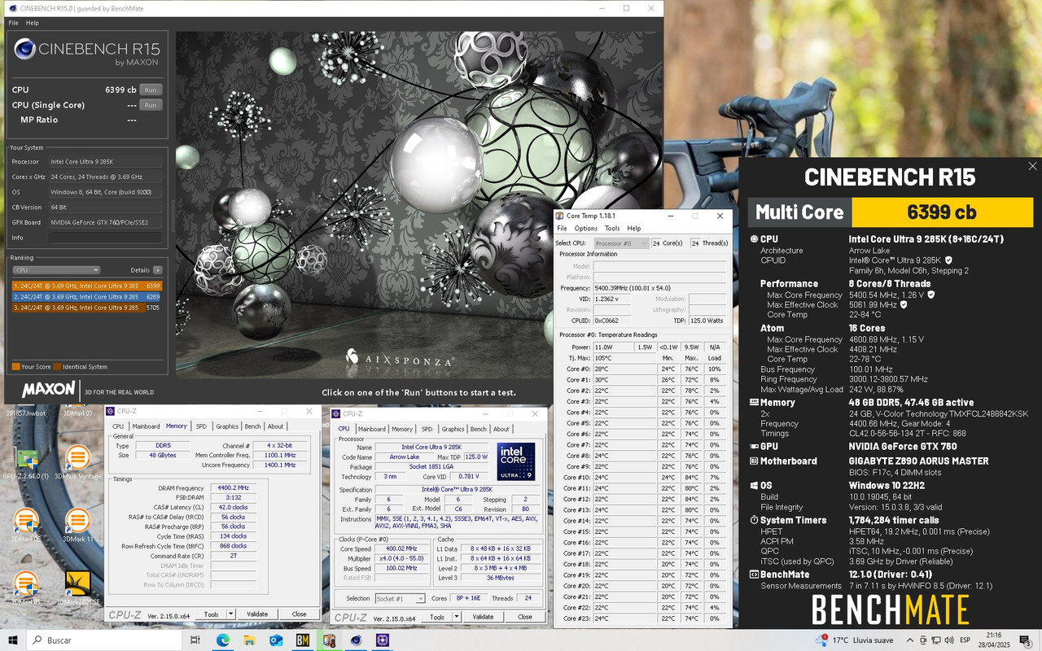Screen dimensions: 1042x651
Task: Open the Core Temp Help menu
Action: pos(634,229)
